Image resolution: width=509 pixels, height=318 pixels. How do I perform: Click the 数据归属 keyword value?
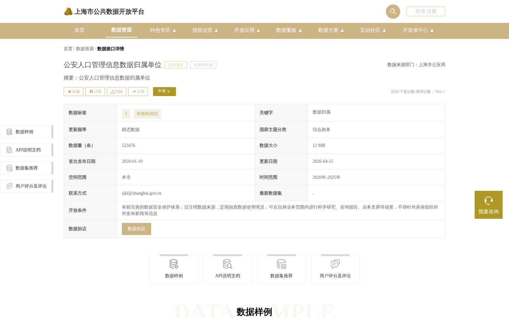[322, 112]
